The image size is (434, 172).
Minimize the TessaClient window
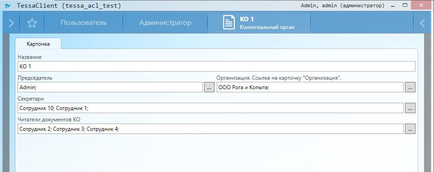point(393,5)
